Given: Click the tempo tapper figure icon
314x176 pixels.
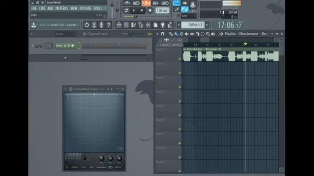Looking at the screenshot, I should (170, 25).
